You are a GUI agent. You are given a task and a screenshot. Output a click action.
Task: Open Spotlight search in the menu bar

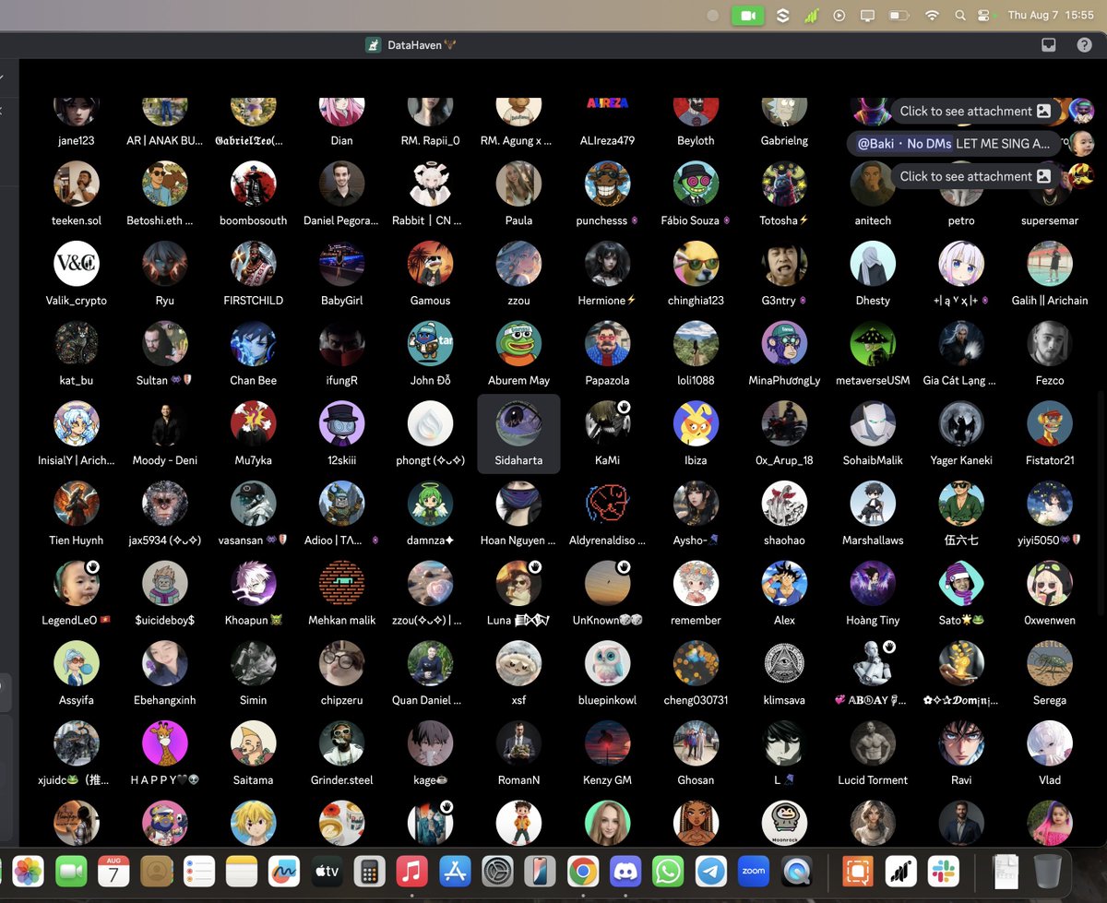[x=959, y=15]
